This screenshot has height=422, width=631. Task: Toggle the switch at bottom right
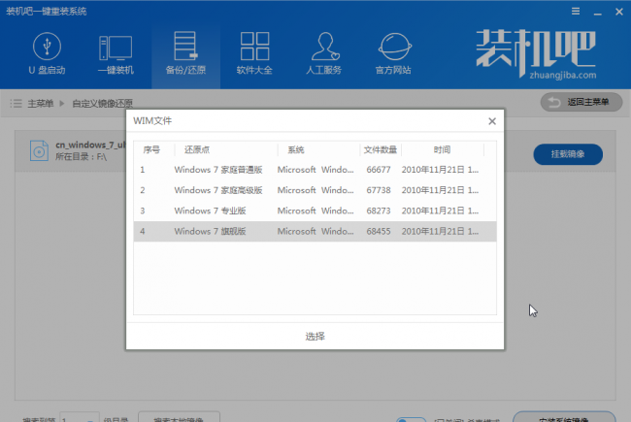411,420
